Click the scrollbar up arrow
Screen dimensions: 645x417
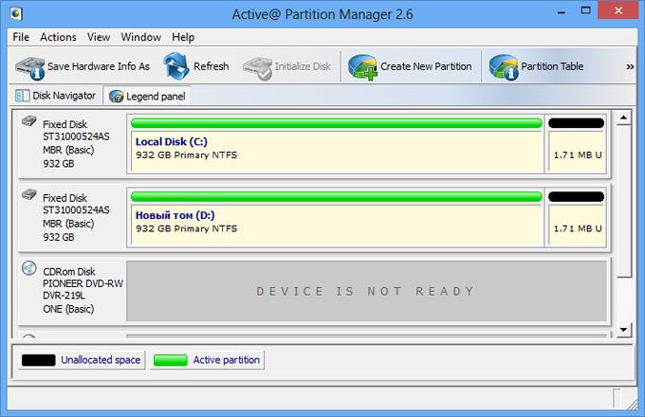[624, 118]
